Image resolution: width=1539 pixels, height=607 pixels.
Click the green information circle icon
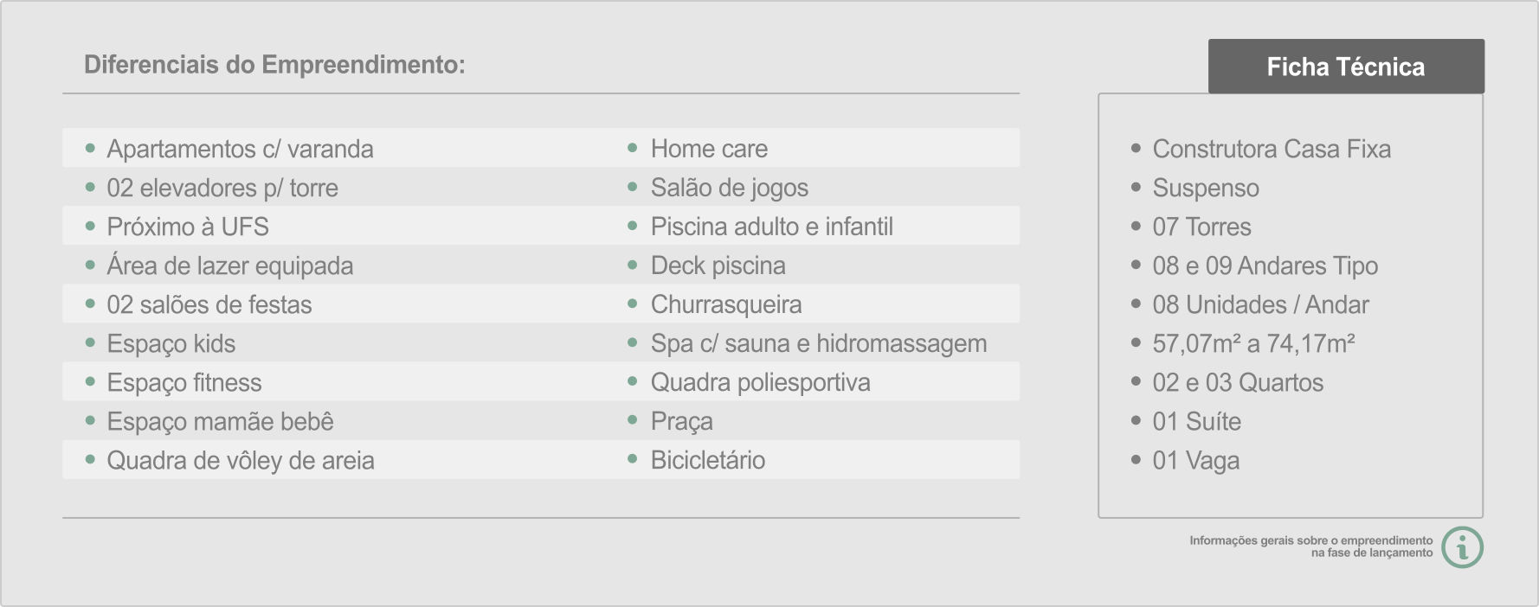tap(1463, 547)
